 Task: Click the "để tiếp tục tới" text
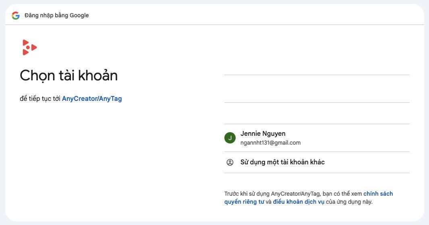click(x=40, y=98)
